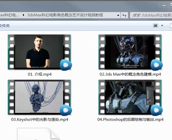This screenshot has width=172, height=140.
Task: Click the play badge on 03.Keyshot video
Action: click(x=66, y=110)
